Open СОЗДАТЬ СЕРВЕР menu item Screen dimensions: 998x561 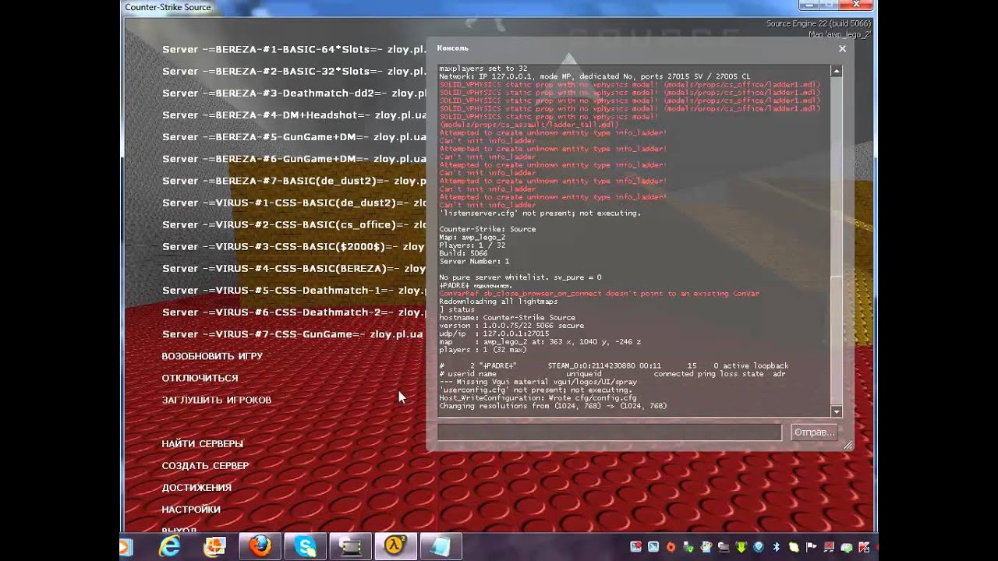coord(205,465)
